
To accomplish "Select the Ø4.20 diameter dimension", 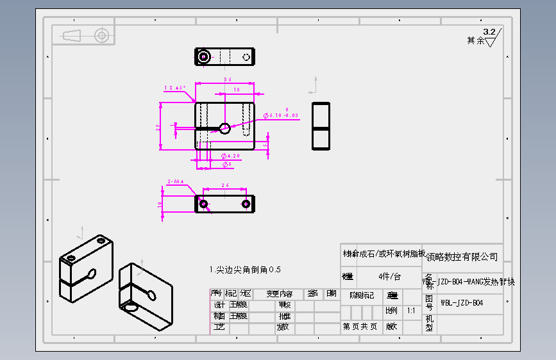I will [x=230, y=156].
